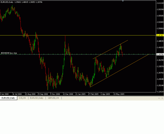Click the 1.58390 price scale value
Screen dimensions: 164x134
(x=160, y=9)
